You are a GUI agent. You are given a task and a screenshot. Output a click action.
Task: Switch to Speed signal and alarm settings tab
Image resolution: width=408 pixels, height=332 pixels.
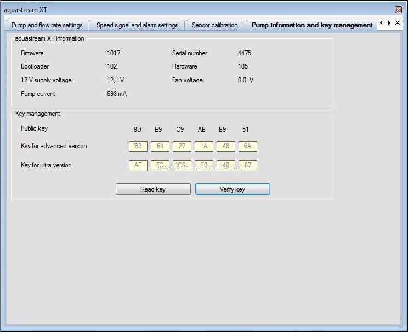pos(137,25)
